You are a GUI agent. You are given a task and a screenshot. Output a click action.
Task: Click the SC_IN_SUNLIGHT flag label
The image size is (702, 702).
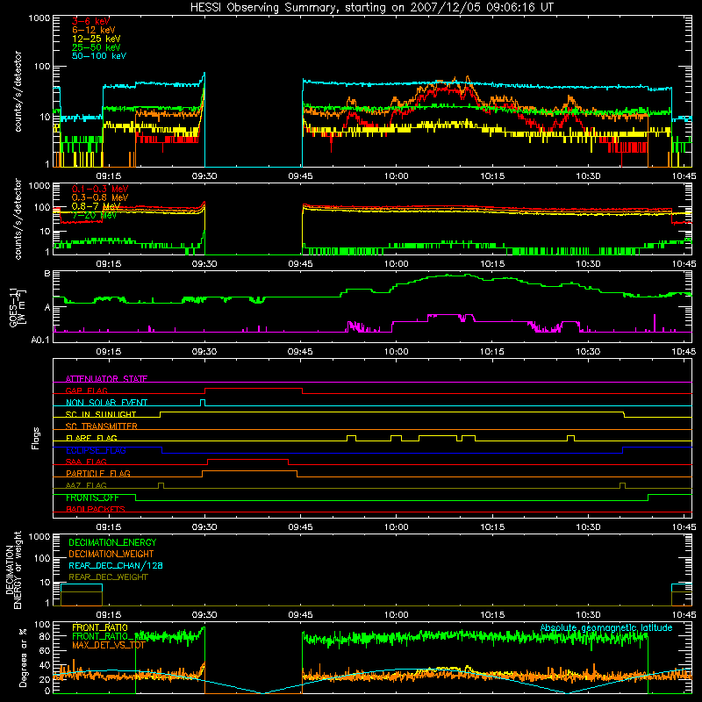click(101, 414)
